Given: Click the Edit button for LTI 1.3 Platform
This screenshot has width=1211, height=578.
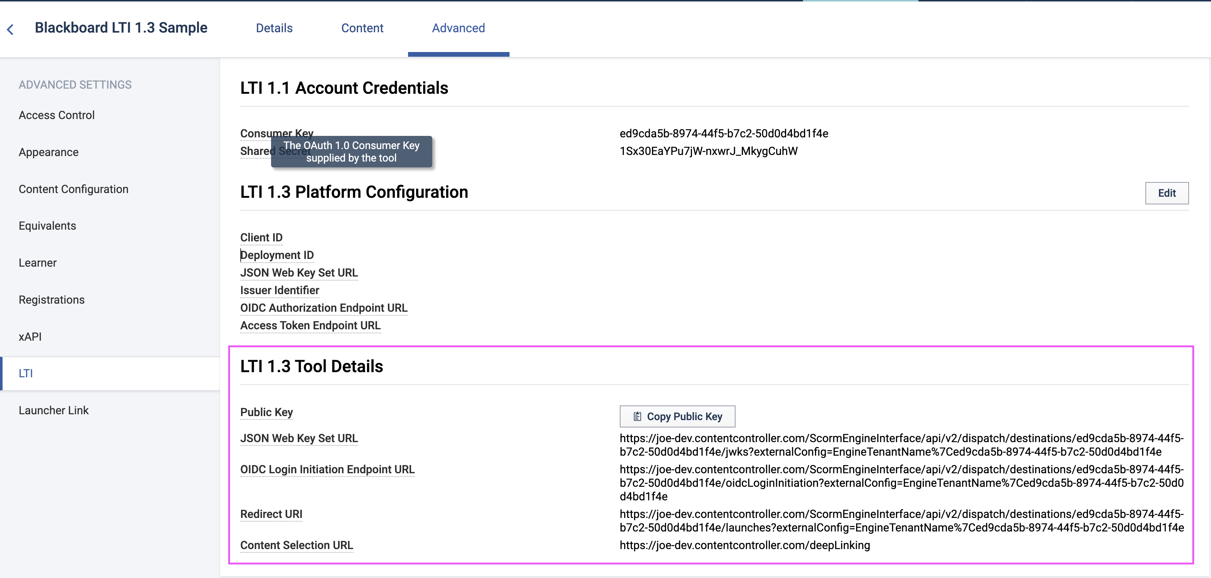Looking at the screenshot, I should [x=1167, y=192].
